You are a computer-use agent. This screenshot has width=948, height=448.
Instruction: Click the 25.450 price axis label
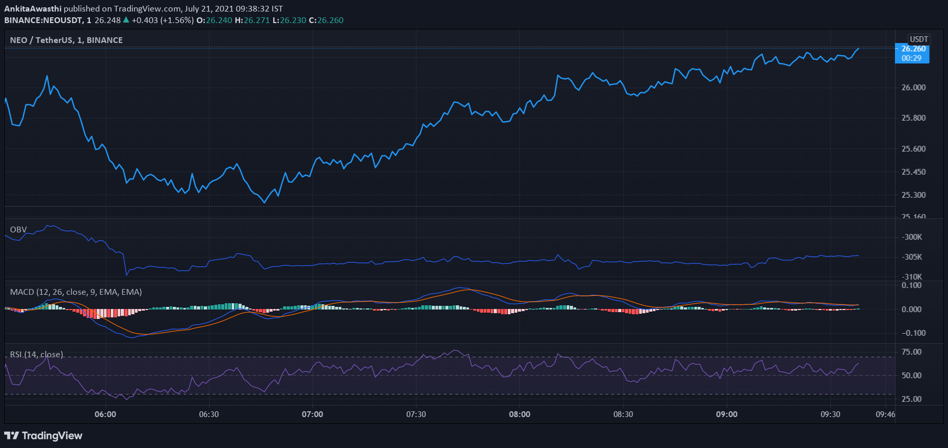(x=914, y=172)
